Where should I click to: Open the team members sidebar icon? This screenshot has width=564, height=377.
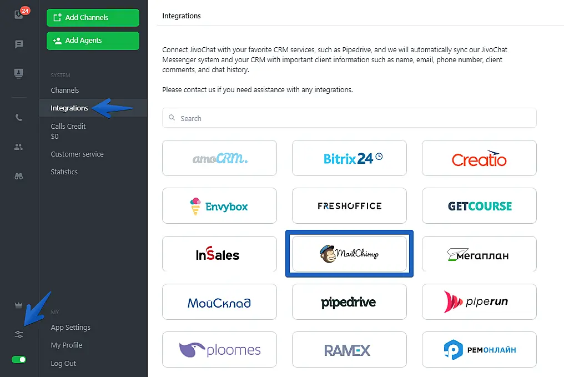pos(18,147)
